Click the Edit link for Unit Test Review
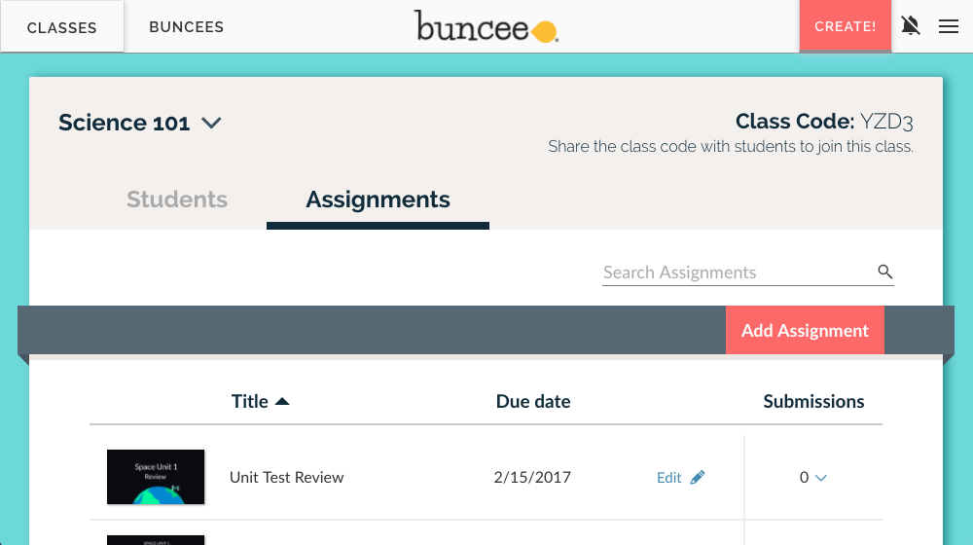The width and height of the screenshot is (973, 545). tap(669, 478)
